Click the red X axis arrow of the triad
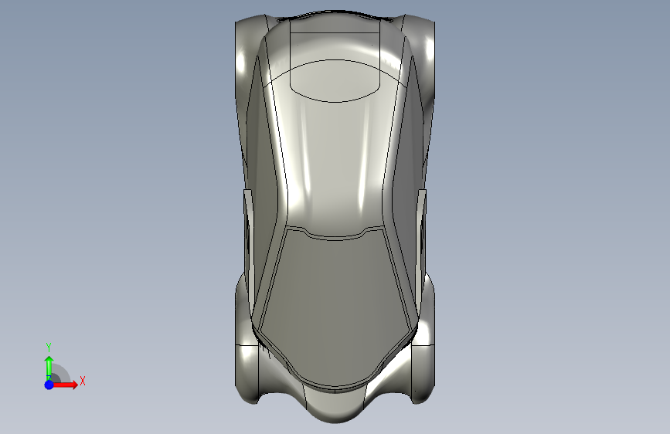This screenshot has height=434, width=670. click(x=66, y=385)
